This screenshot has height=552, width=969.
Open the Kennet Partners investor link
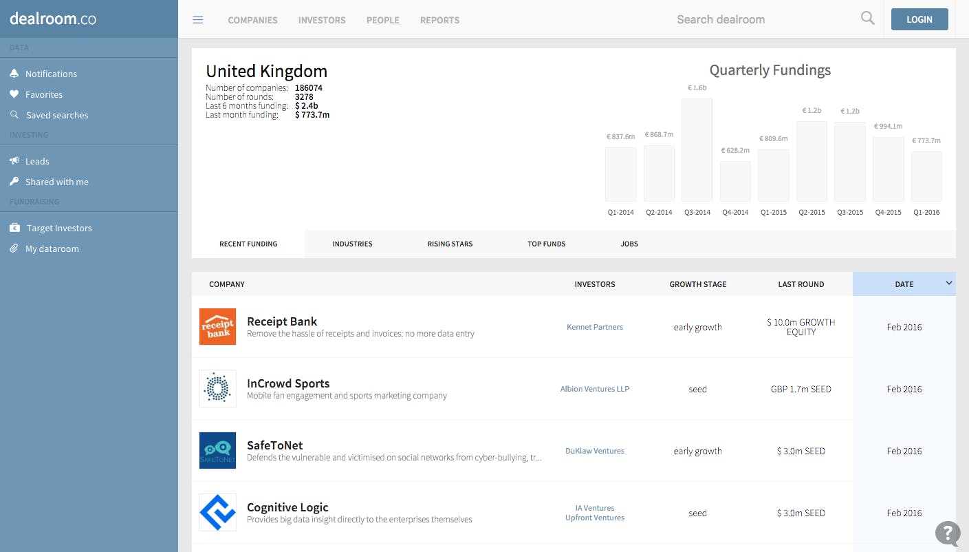[594, 327]
